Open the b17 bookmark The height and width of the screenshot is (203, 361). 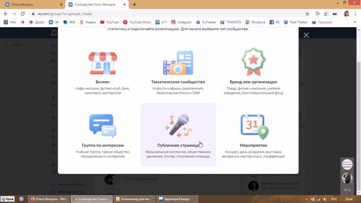pos(161,22)
